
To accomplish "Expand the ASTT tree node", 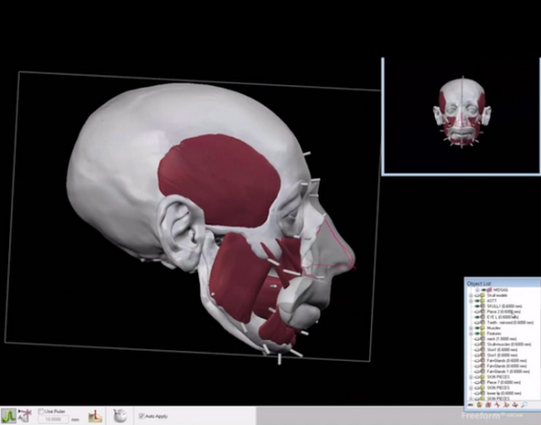I will [x=470, y=301].
